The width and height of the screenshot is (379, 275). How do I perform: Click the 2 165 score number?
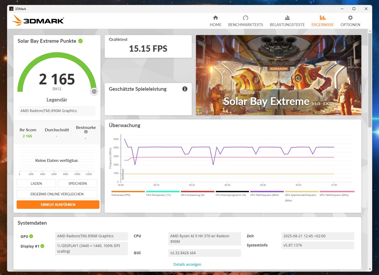pos(57,79)
